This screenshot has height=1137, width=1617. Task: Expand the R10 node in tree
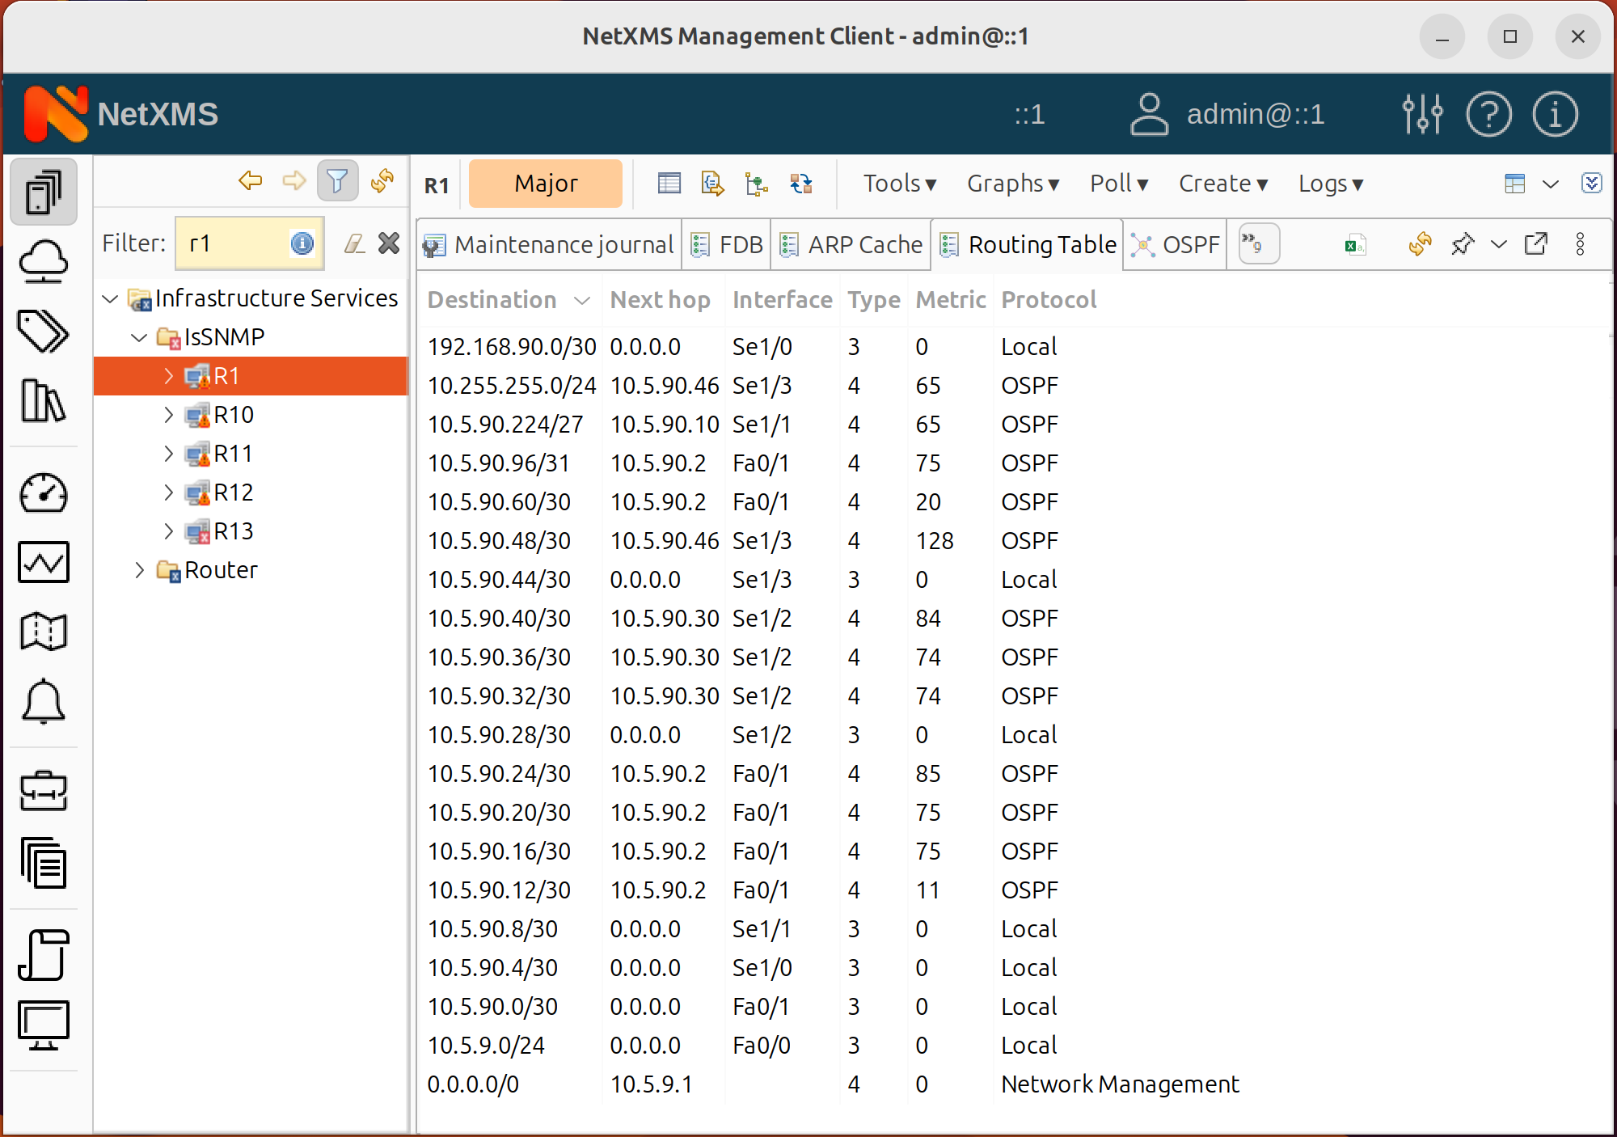(x=168, y=414)
